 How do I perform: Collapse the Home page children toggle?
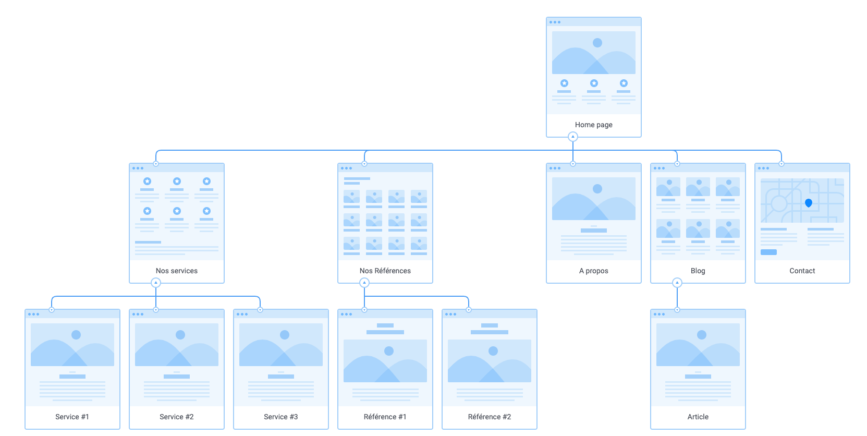(572, 137)
